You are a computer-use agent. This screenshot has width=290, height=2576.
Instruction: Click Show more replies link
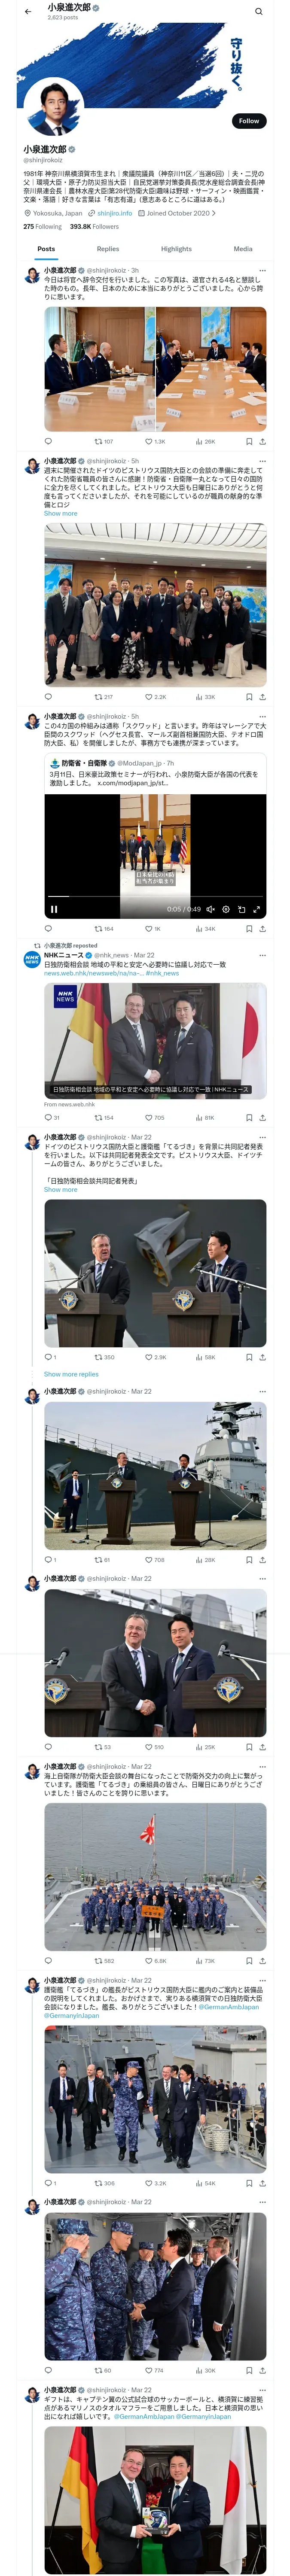[71, 1374]
